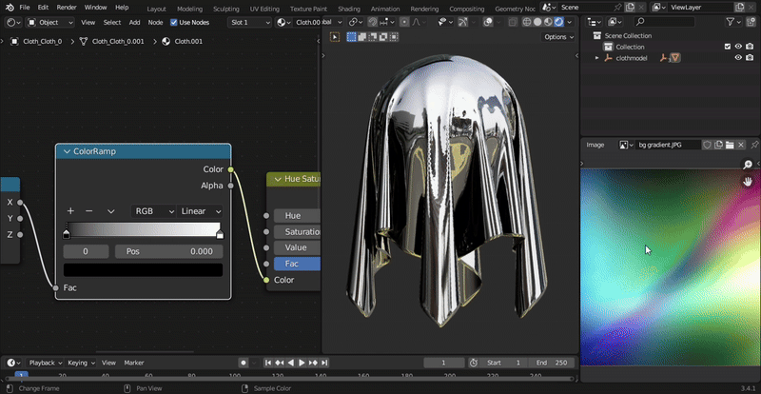Add a new color stop with plus icon
Image resolution: width=761 pixels, height=394 pixels.
pyautogui.click(x=70, y=210)
